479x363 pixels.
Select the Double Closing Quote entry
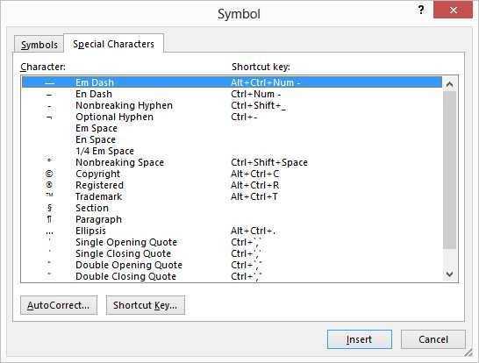(x=232, y=276)
